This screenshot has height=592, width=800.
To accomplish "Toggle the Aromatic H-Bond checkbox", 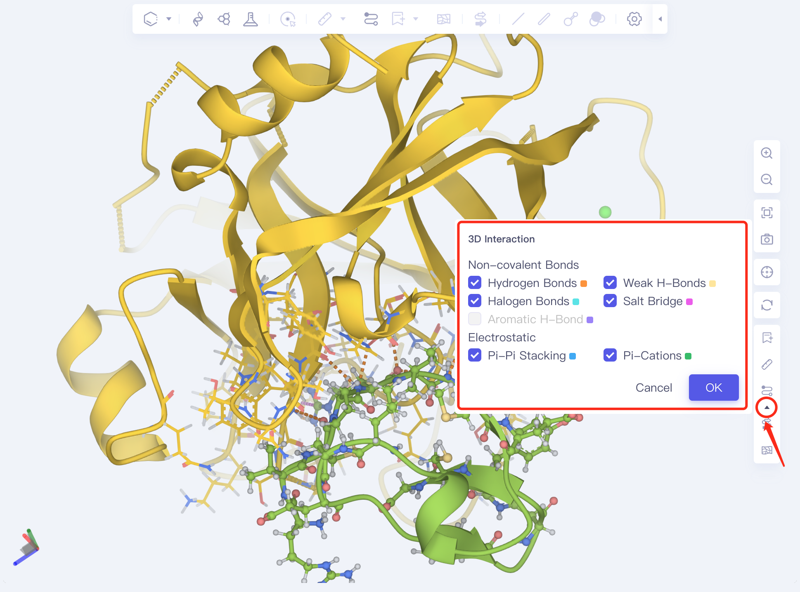I will click(475, 319).
